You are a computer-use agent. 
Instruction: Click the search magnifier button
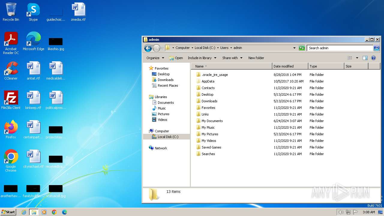point(376,48)
